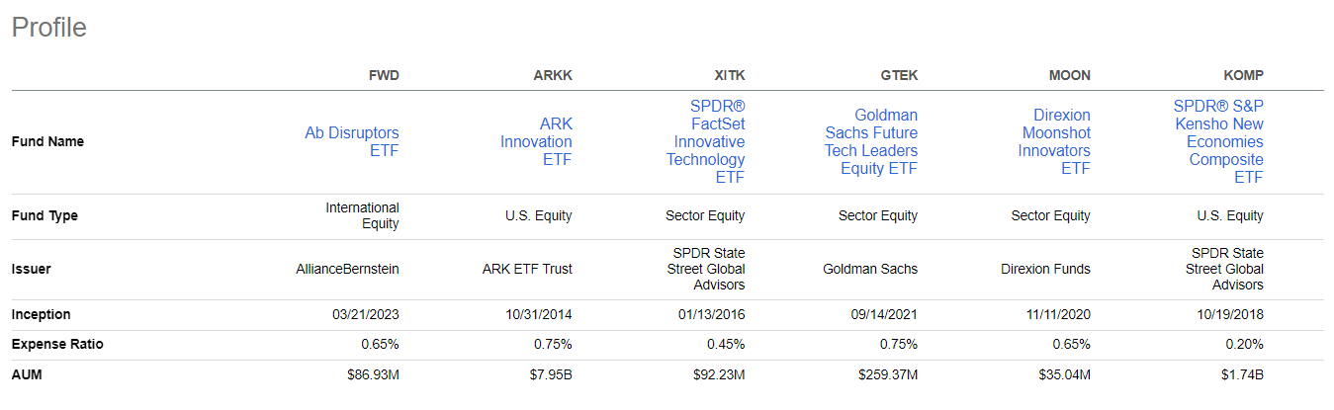Click FWD's 03/21/2023 inception date
Screen dimensions: 1334x410
tap(366, 315)
